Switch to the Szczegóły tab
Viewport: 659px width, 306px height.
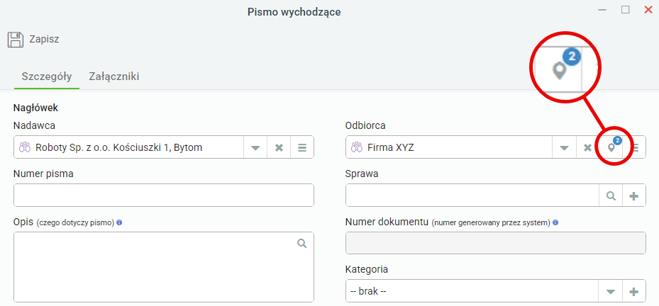[47, 76]
